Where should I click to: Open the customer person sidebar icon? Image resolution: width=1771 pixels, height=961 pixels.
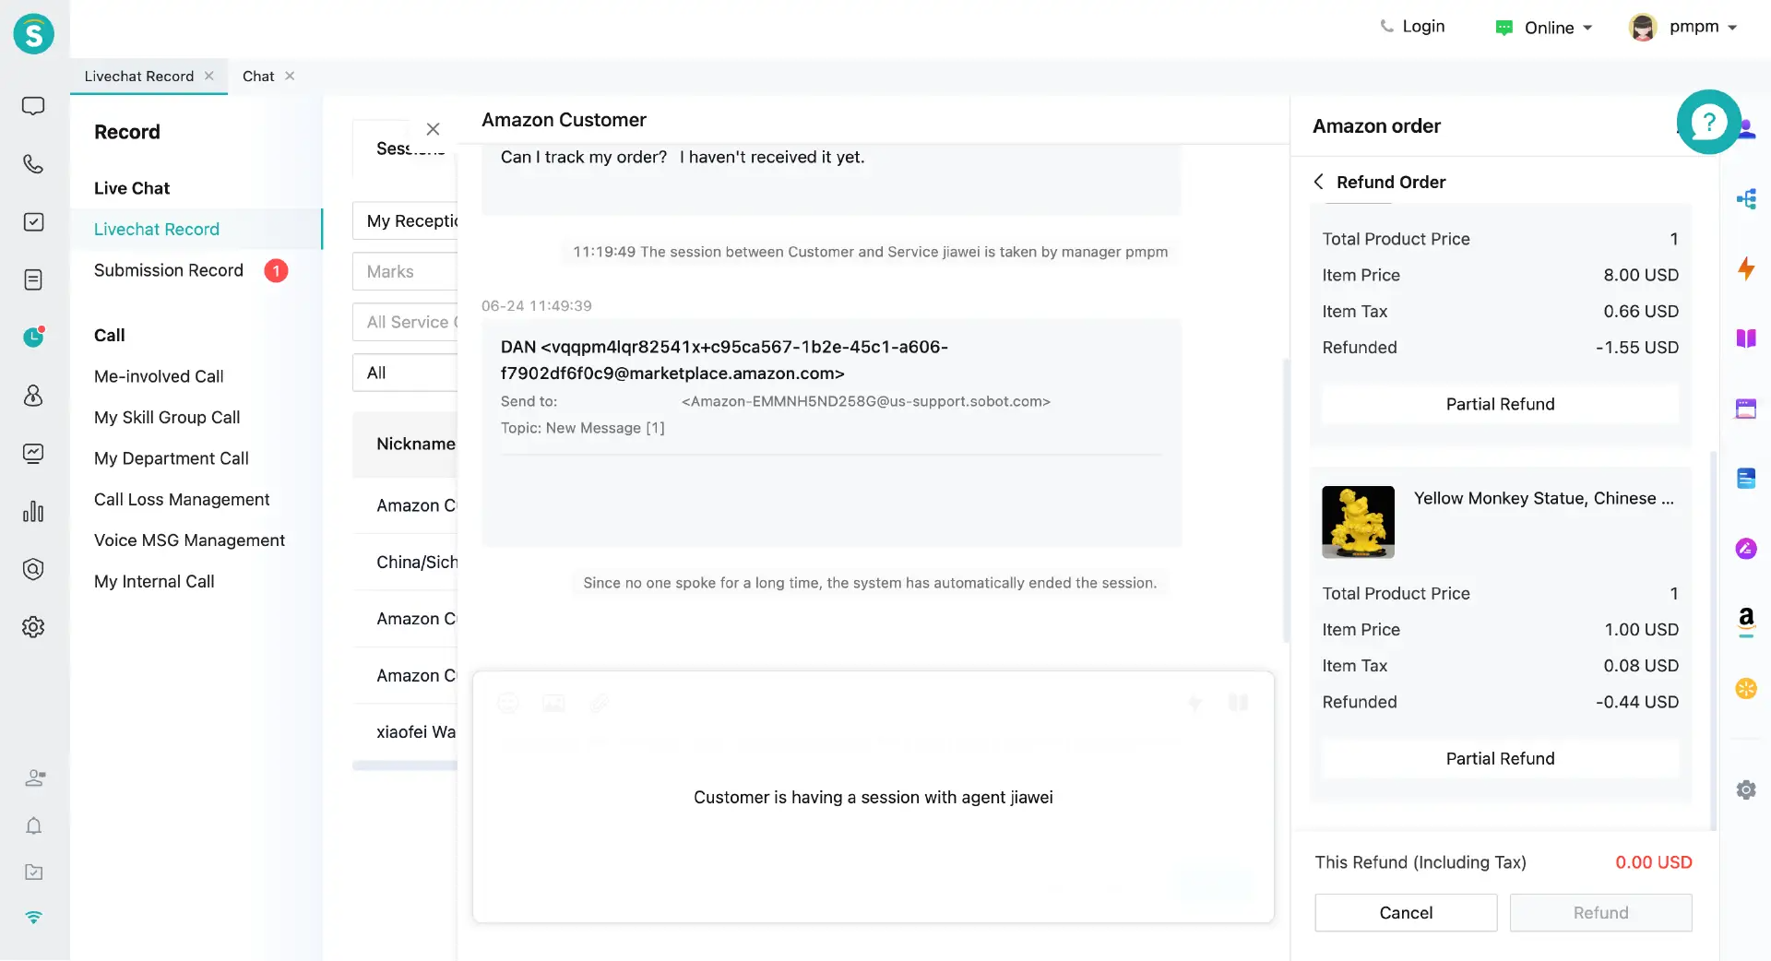(33, 396)
